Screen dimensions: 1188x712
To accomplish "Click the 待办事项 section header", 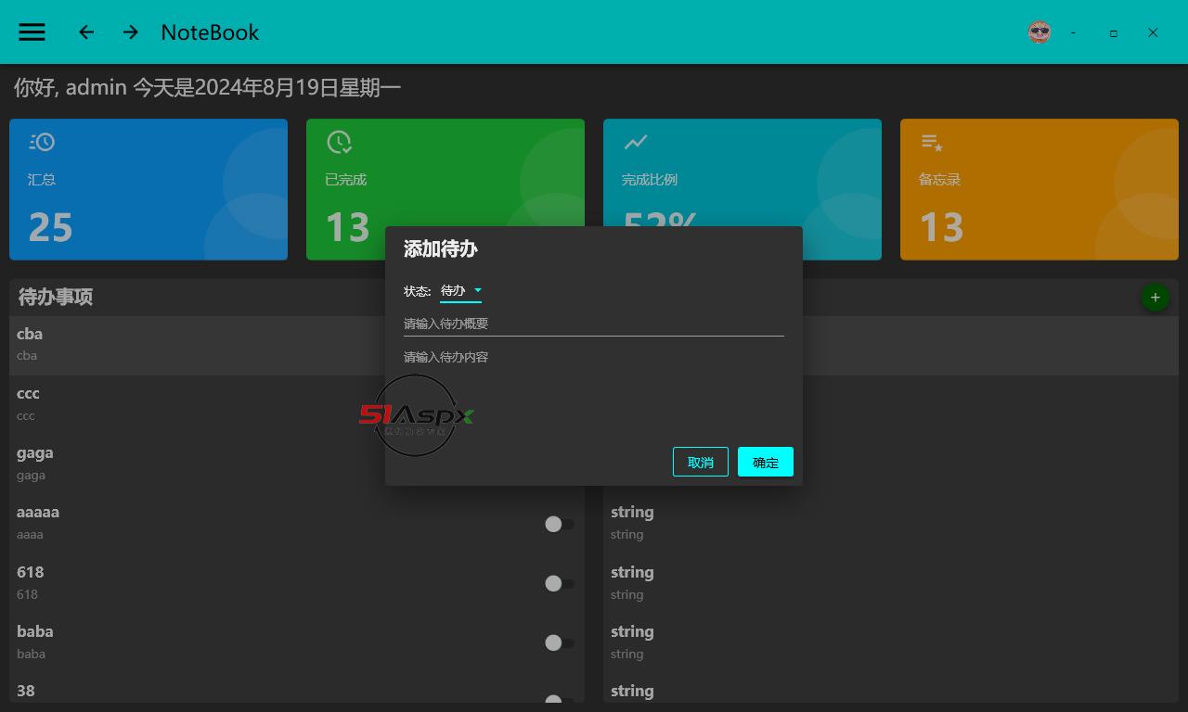I will point(56,297).
